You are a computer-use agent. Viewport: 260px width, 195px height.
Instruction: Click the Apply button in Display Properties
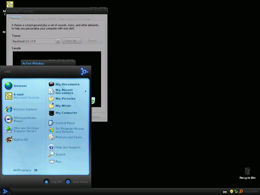98,117
